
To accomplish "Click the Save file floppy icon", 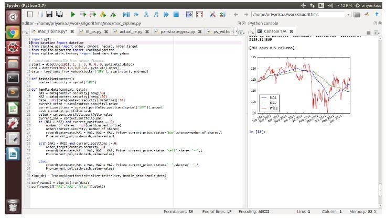I will 49,14.
